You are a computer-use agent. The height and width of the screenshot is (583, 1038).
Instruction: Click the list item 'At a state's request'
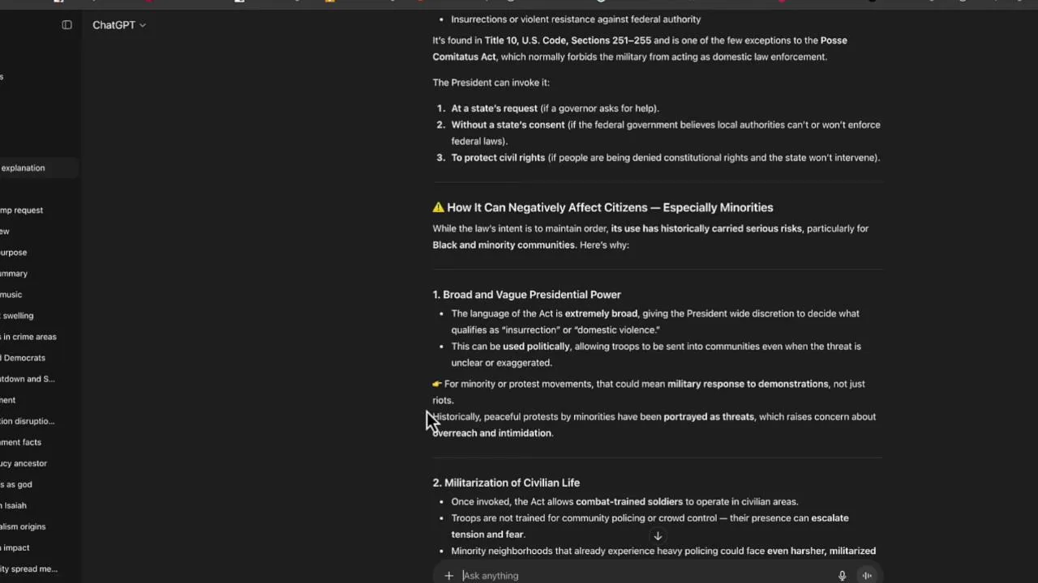(555, 109)
